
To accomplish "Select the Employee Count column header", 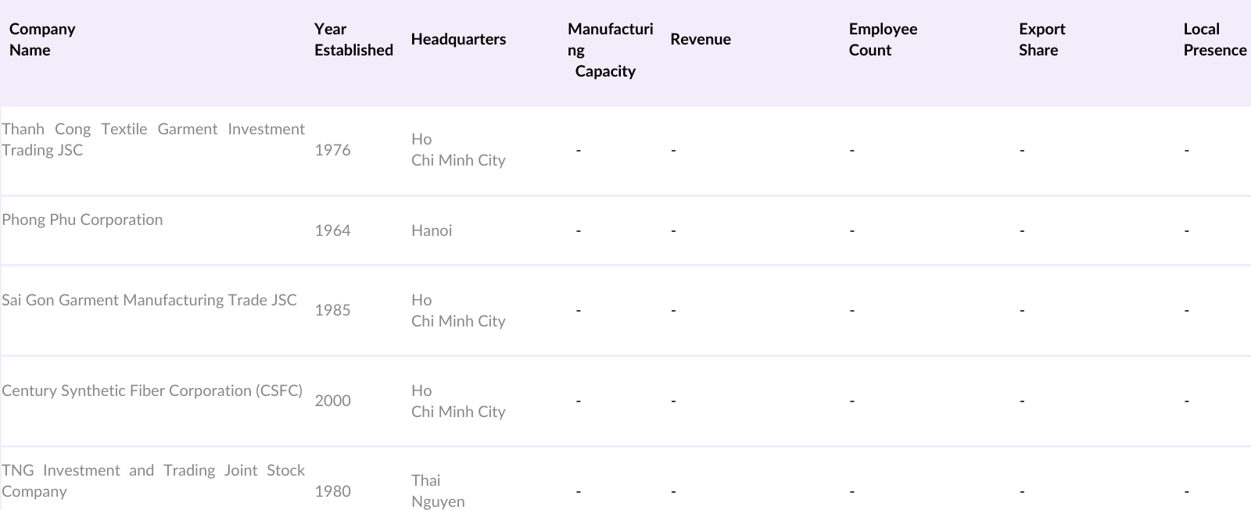I will pyautogui.click(x=883, y=40).
